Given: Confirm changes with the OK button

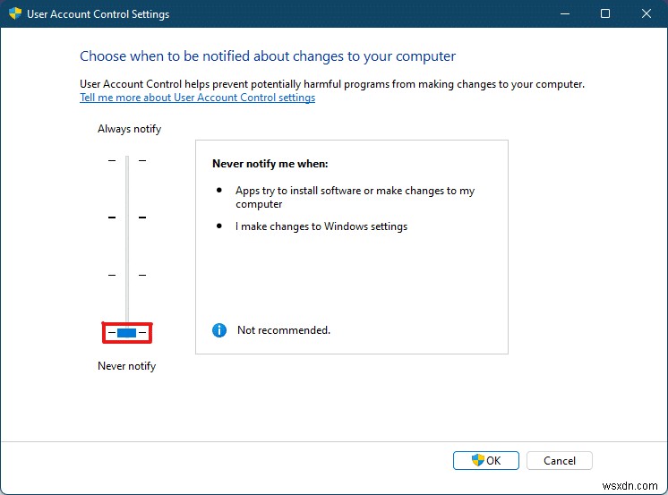Looking at the screenshot, I should (x=485, y=460).
